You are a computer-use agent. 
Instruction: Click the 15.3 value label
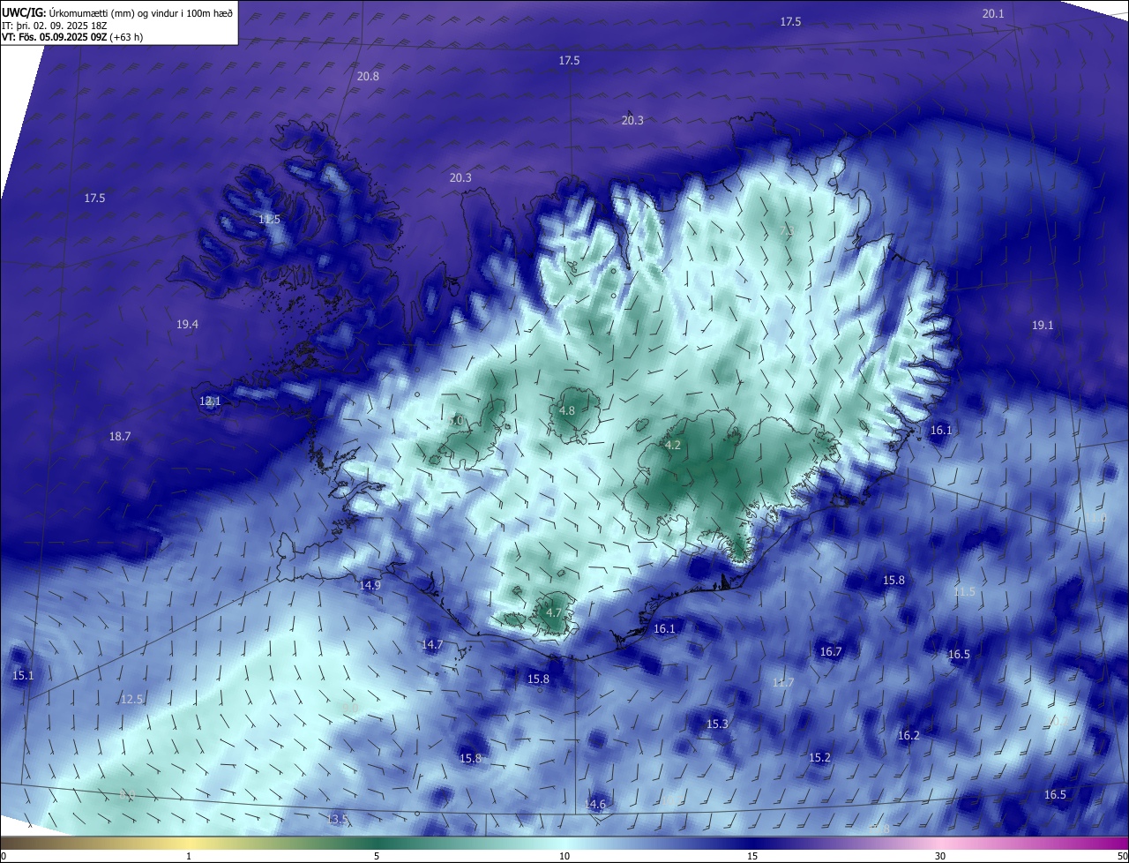coord(717,724)
